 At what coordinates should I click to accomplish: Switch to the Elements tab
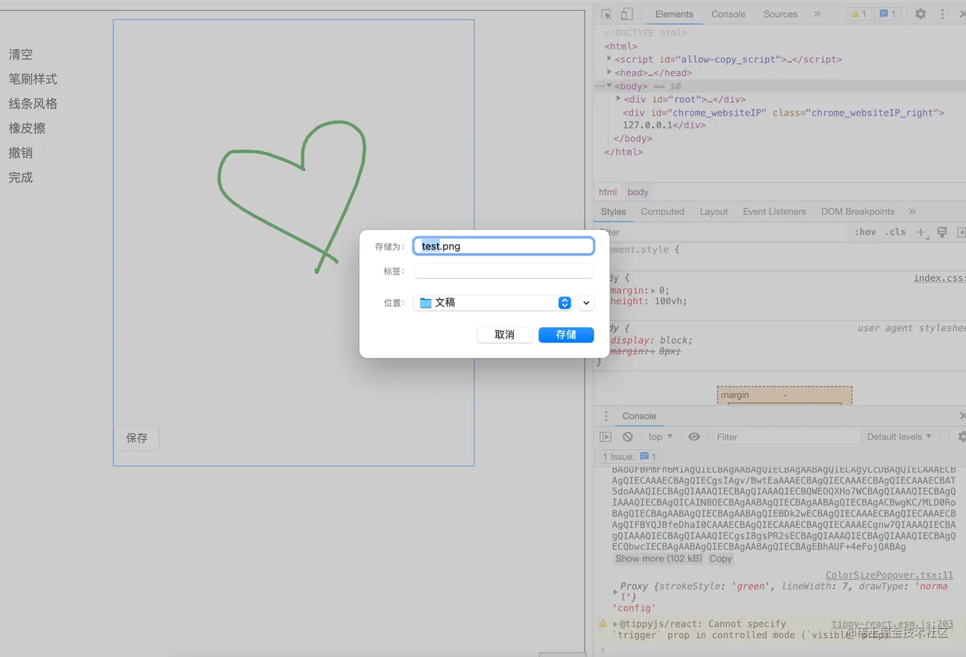(674, 14)
